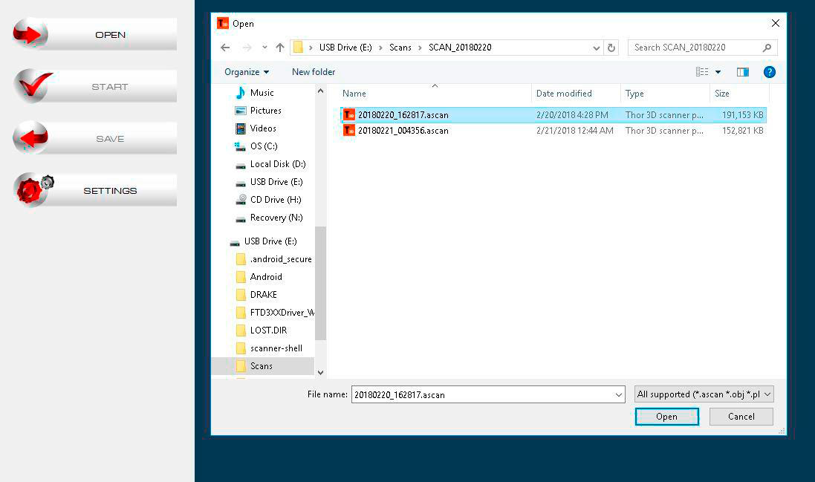Click the red left-arrow SAVE icon
The height and width of the screenshot is (482, 815).
pyautogui.click(x=30, y=137)
